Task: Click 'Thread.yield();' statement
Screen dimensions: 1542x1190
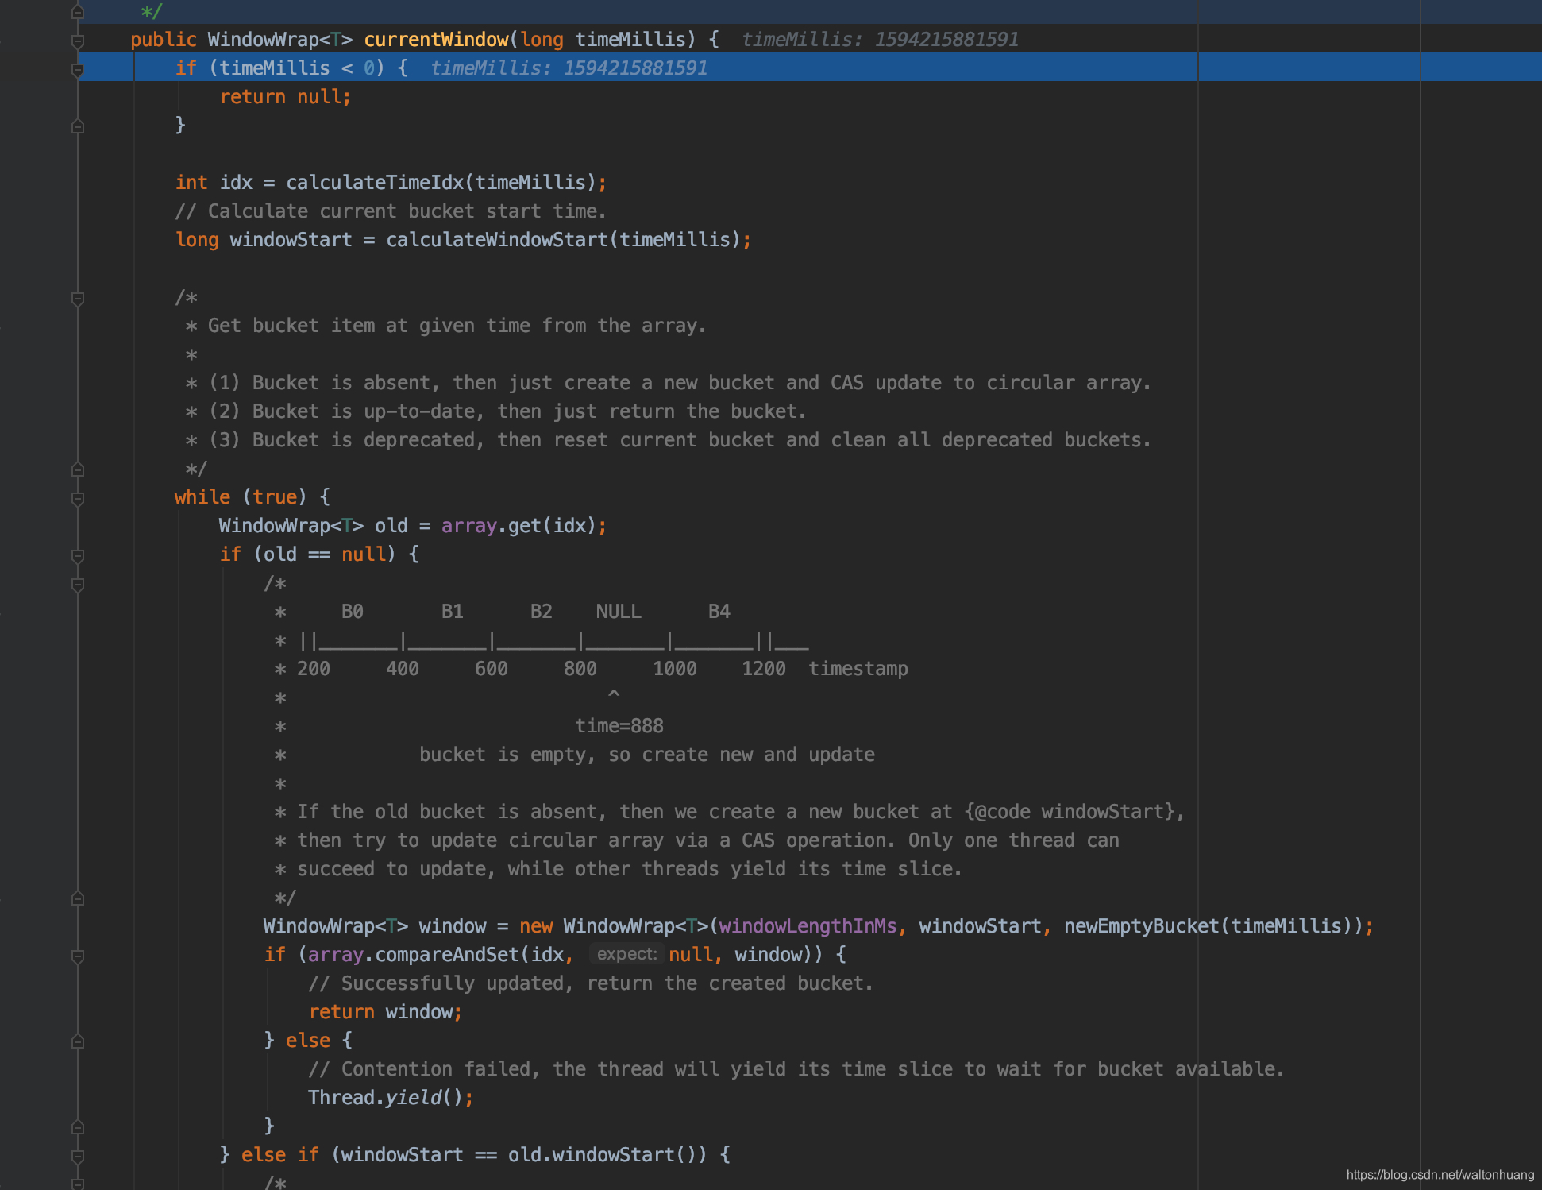Action: coord(391,1098)
